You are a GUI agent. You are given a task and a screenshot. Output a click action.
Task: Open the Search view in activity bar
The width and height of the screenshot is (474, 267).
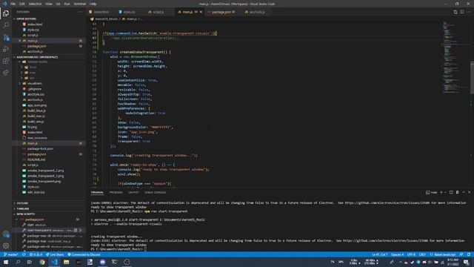6,25
